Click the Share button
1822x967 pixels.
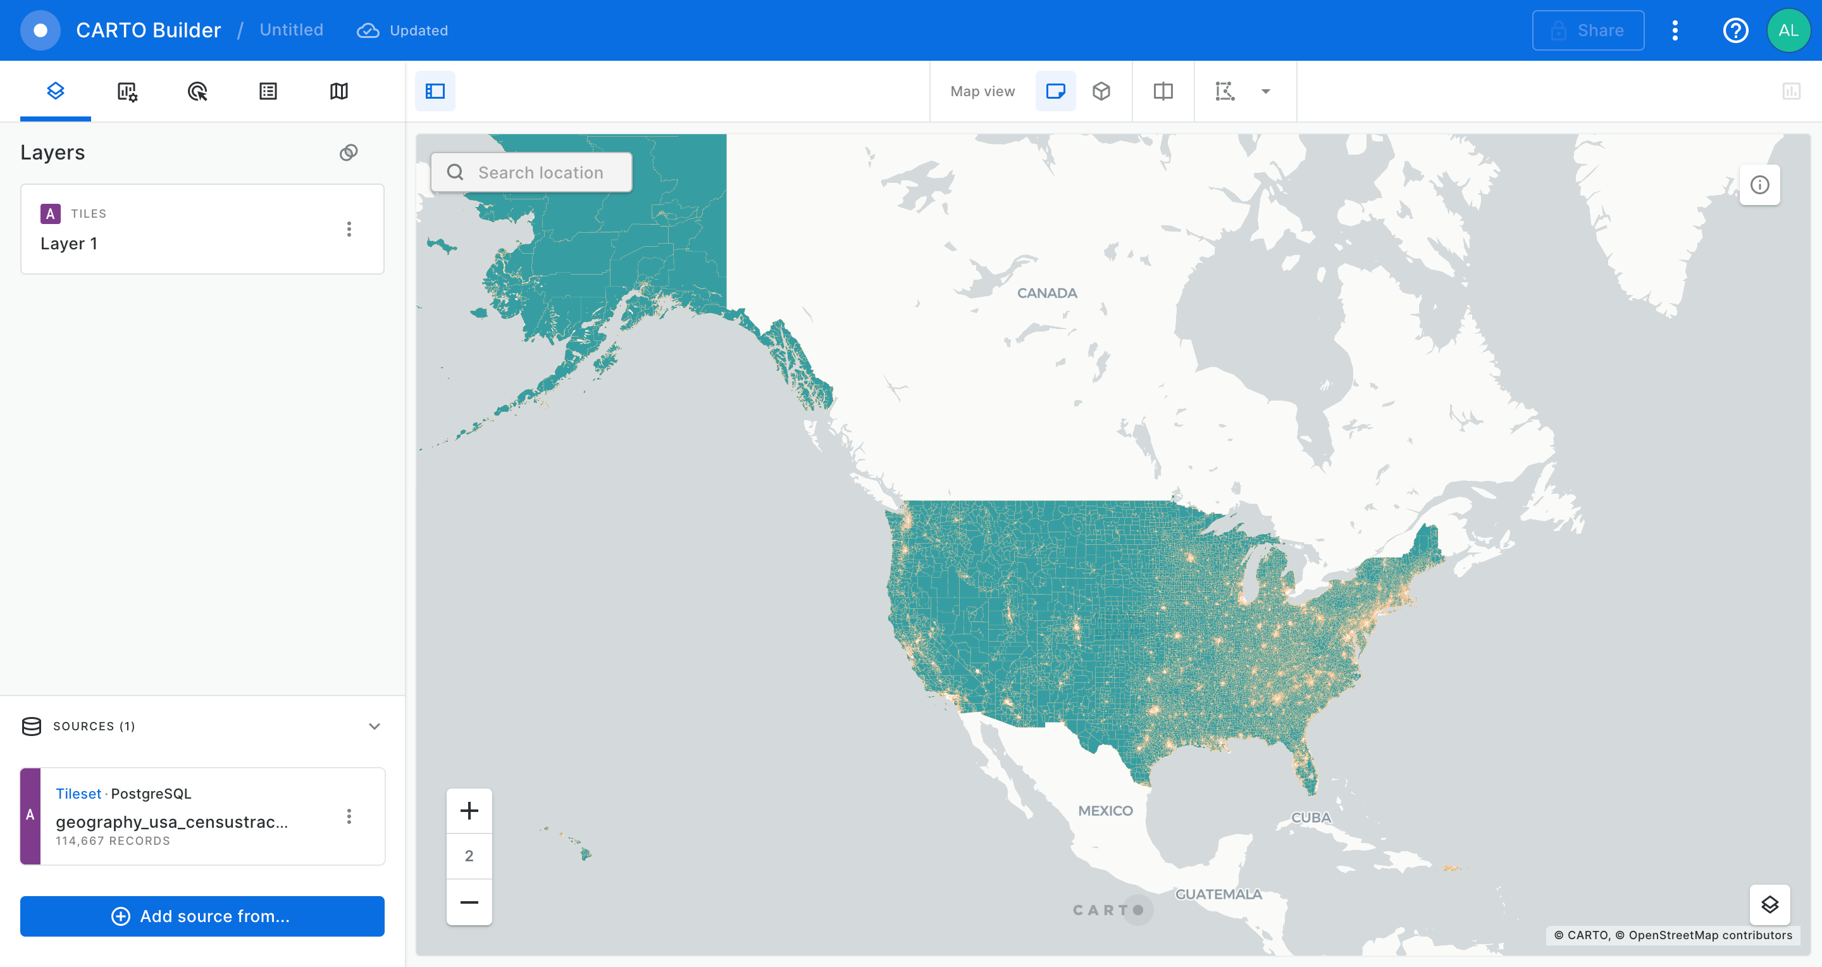(1587, 30)
